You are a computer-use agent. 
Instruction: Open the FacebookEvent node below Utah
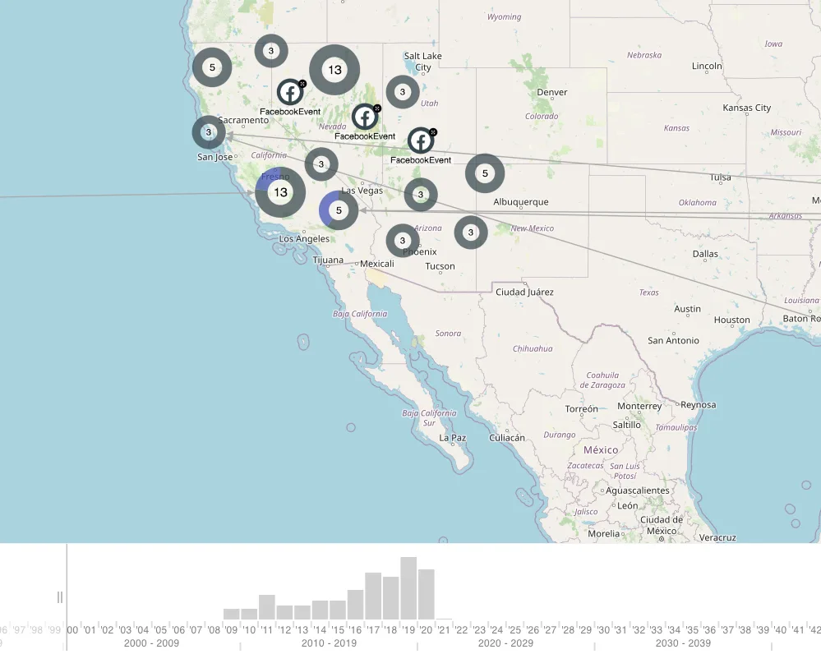pos(421,140)
